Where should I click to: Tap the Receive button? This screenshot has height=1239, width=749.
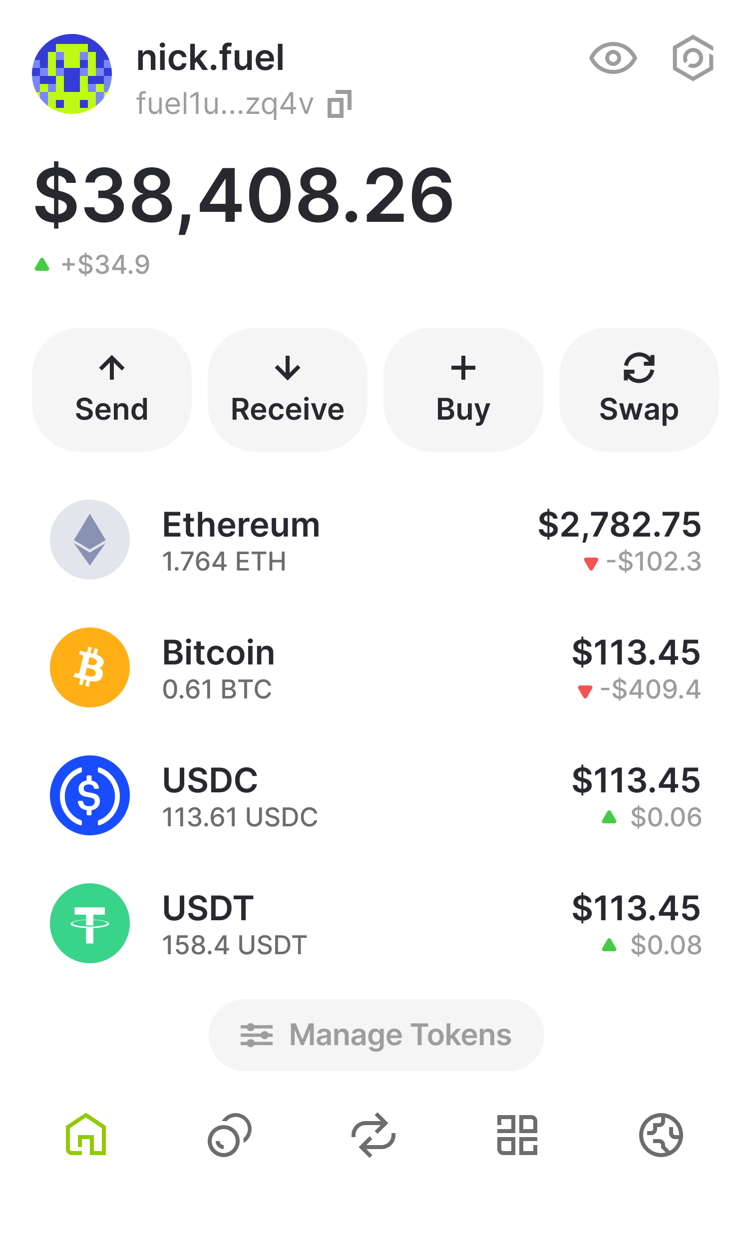point(287,390)
